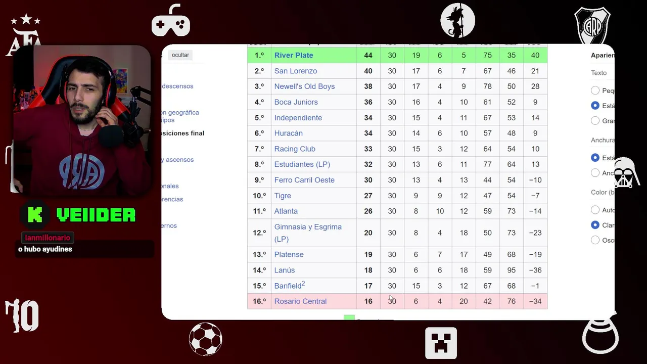Viewport: 647px width, 364px height.
Task: Click the Darth Vader helmet icon
Action: [625, 173]
